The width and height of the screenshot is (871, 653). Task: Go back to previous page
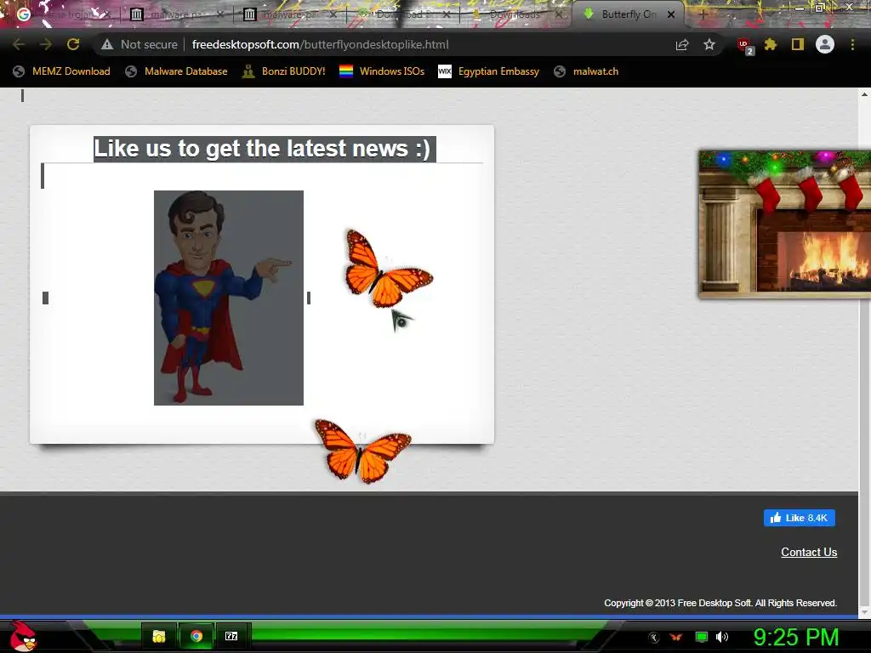coord(19,44)
